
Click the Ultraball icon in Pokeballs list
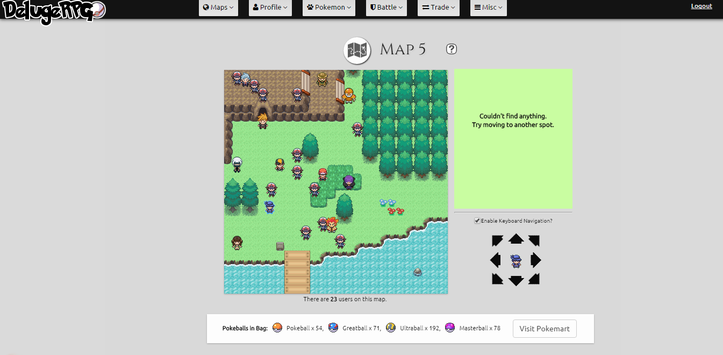coord(392,327)
